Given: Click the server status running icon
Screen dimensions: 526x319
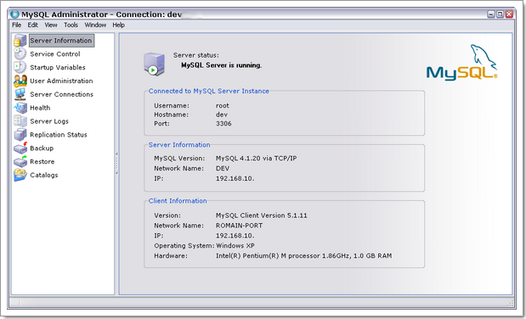Looking at the screenshot, I should pyautogui.click(x=155, y=64).
